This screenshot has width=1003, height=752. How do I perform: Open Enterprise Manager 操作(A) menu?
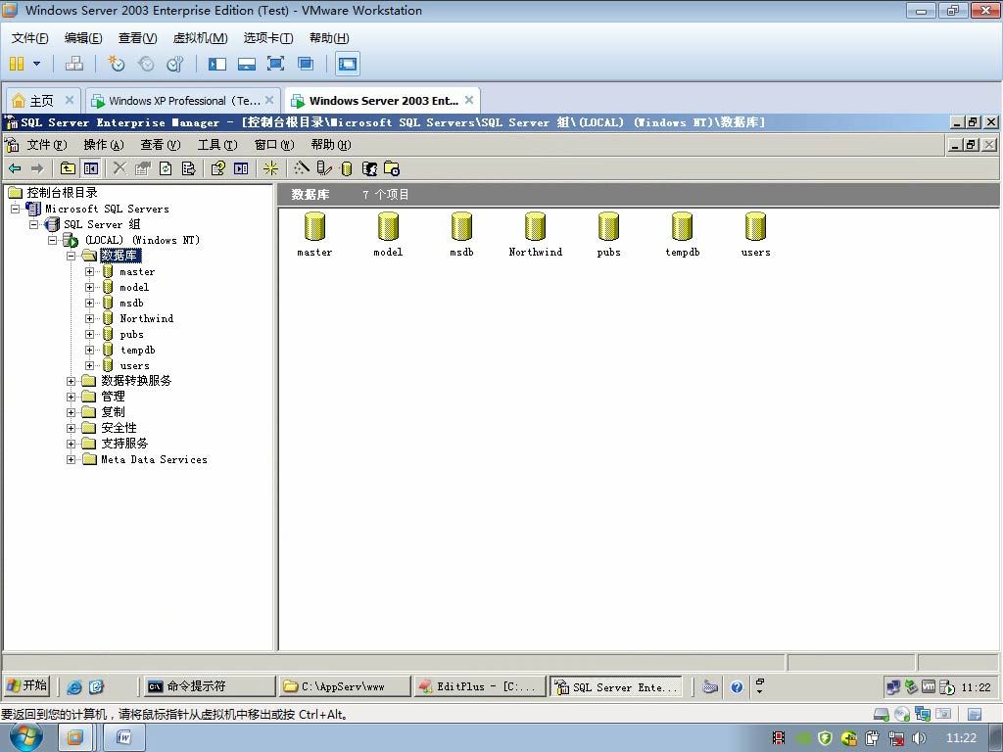pos(104,145)
